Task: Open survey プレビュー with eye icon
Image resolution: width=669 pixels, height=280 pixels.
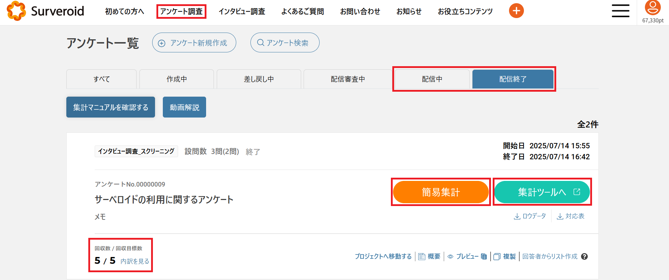Action: (x=467, y=257)
